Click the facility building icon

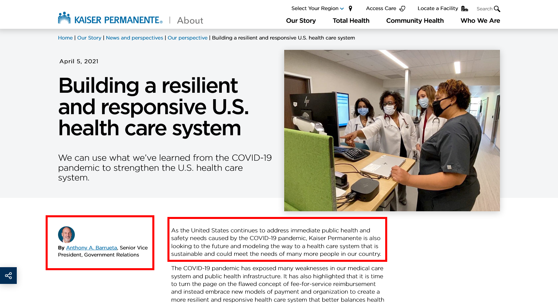(464, 8)
